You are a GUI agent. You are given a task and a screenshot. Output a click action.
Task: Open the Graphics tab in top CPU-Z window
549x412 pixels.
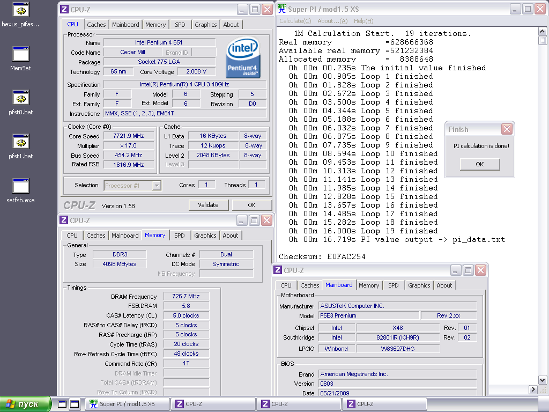point(206,25)
